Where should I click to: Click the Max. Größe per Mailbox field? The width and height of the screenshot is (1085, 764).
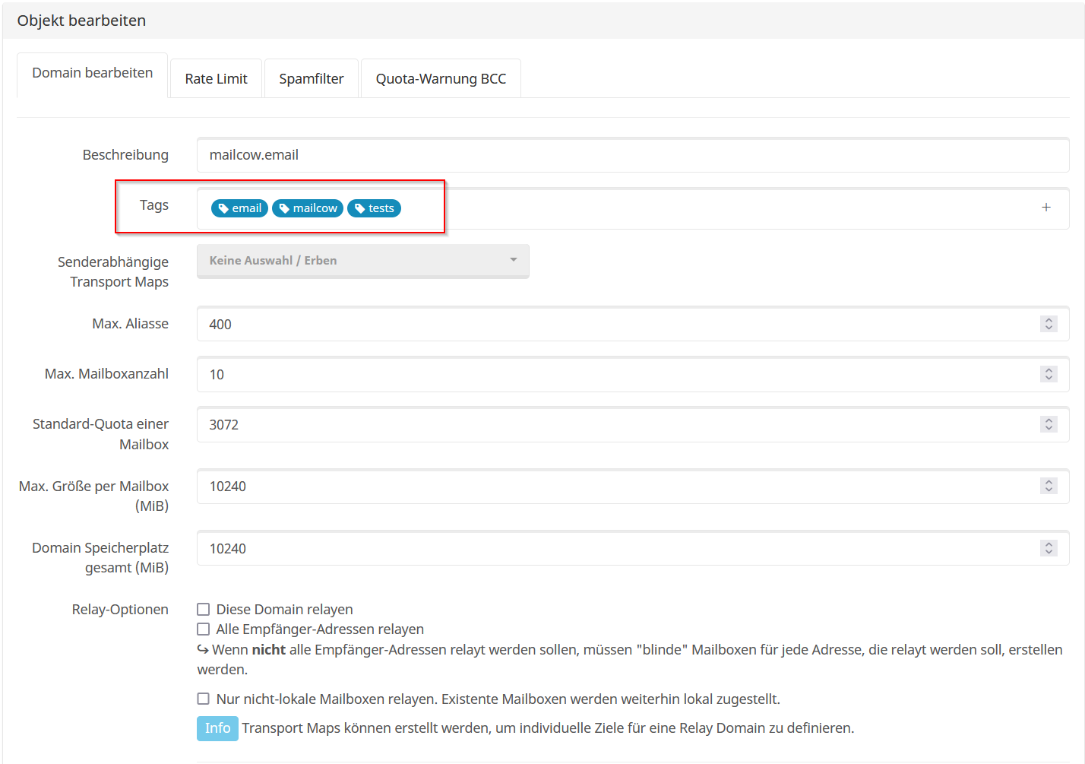[633, 487]
